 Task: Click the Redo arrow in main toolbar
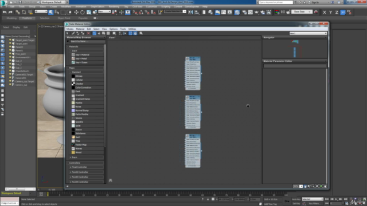pos(10,12)
